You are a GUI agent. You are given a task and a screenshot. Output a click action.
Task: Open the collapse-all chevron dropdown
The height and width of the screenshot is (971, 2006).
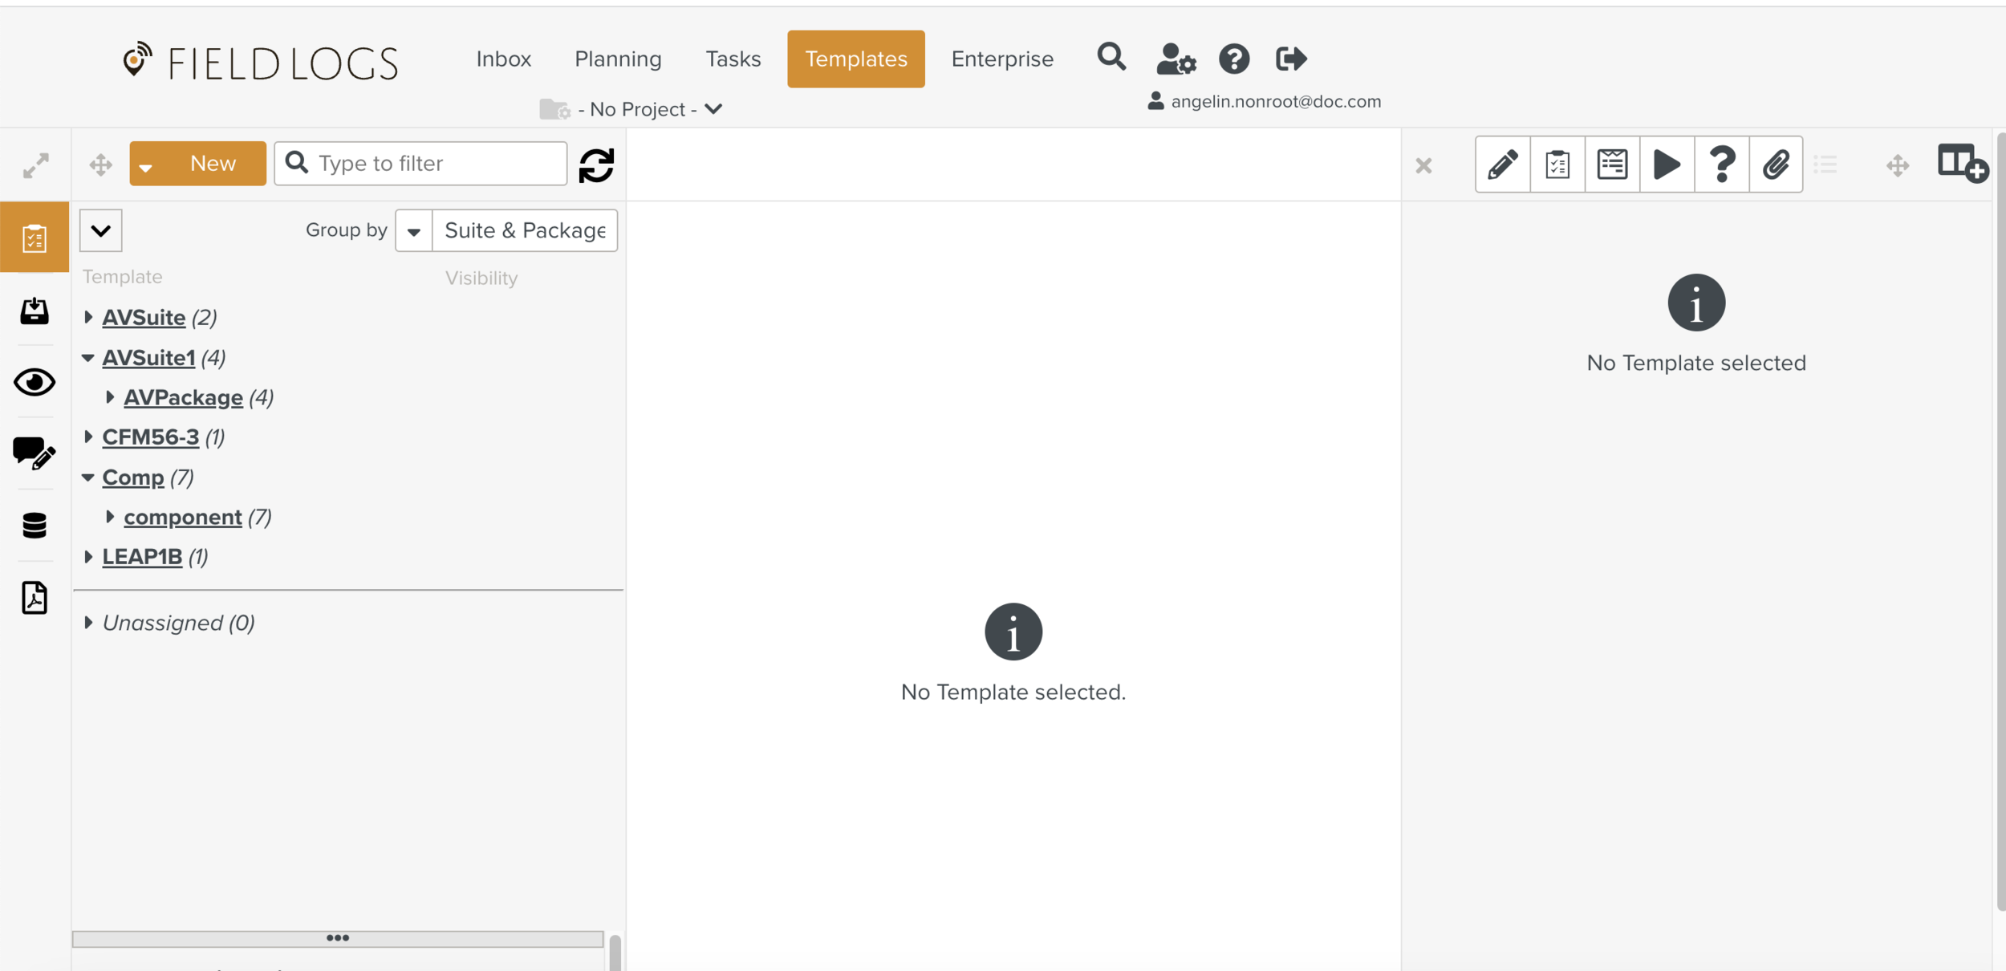pyautogui.click(x=101, y=231)
